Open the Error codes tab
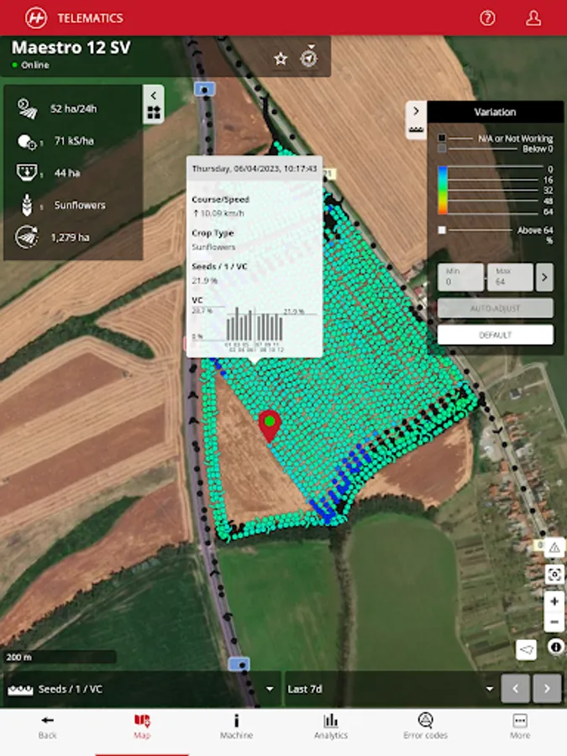This screenshot has width=567, height=756. [x=425, y=727]
